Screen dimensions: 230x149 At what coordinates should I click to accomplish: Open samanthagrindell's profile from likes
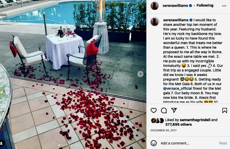[x=195, y=120]
